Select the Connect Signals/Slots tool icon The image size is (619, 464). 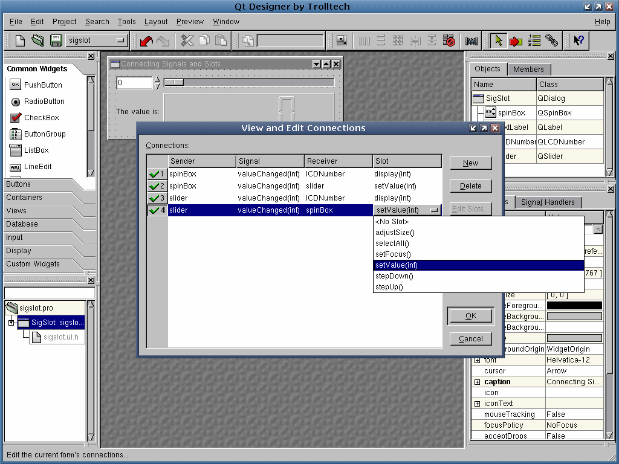click(x=516, y=40)
